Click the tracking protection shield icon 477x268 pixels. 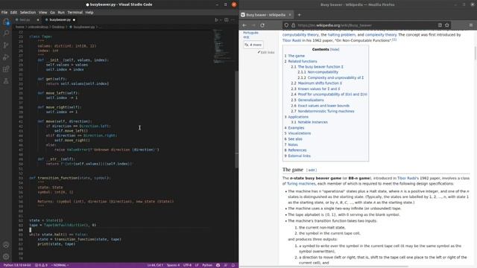pos(286,25)
